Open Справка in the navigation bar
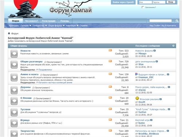182x137 pixels. 83,26
